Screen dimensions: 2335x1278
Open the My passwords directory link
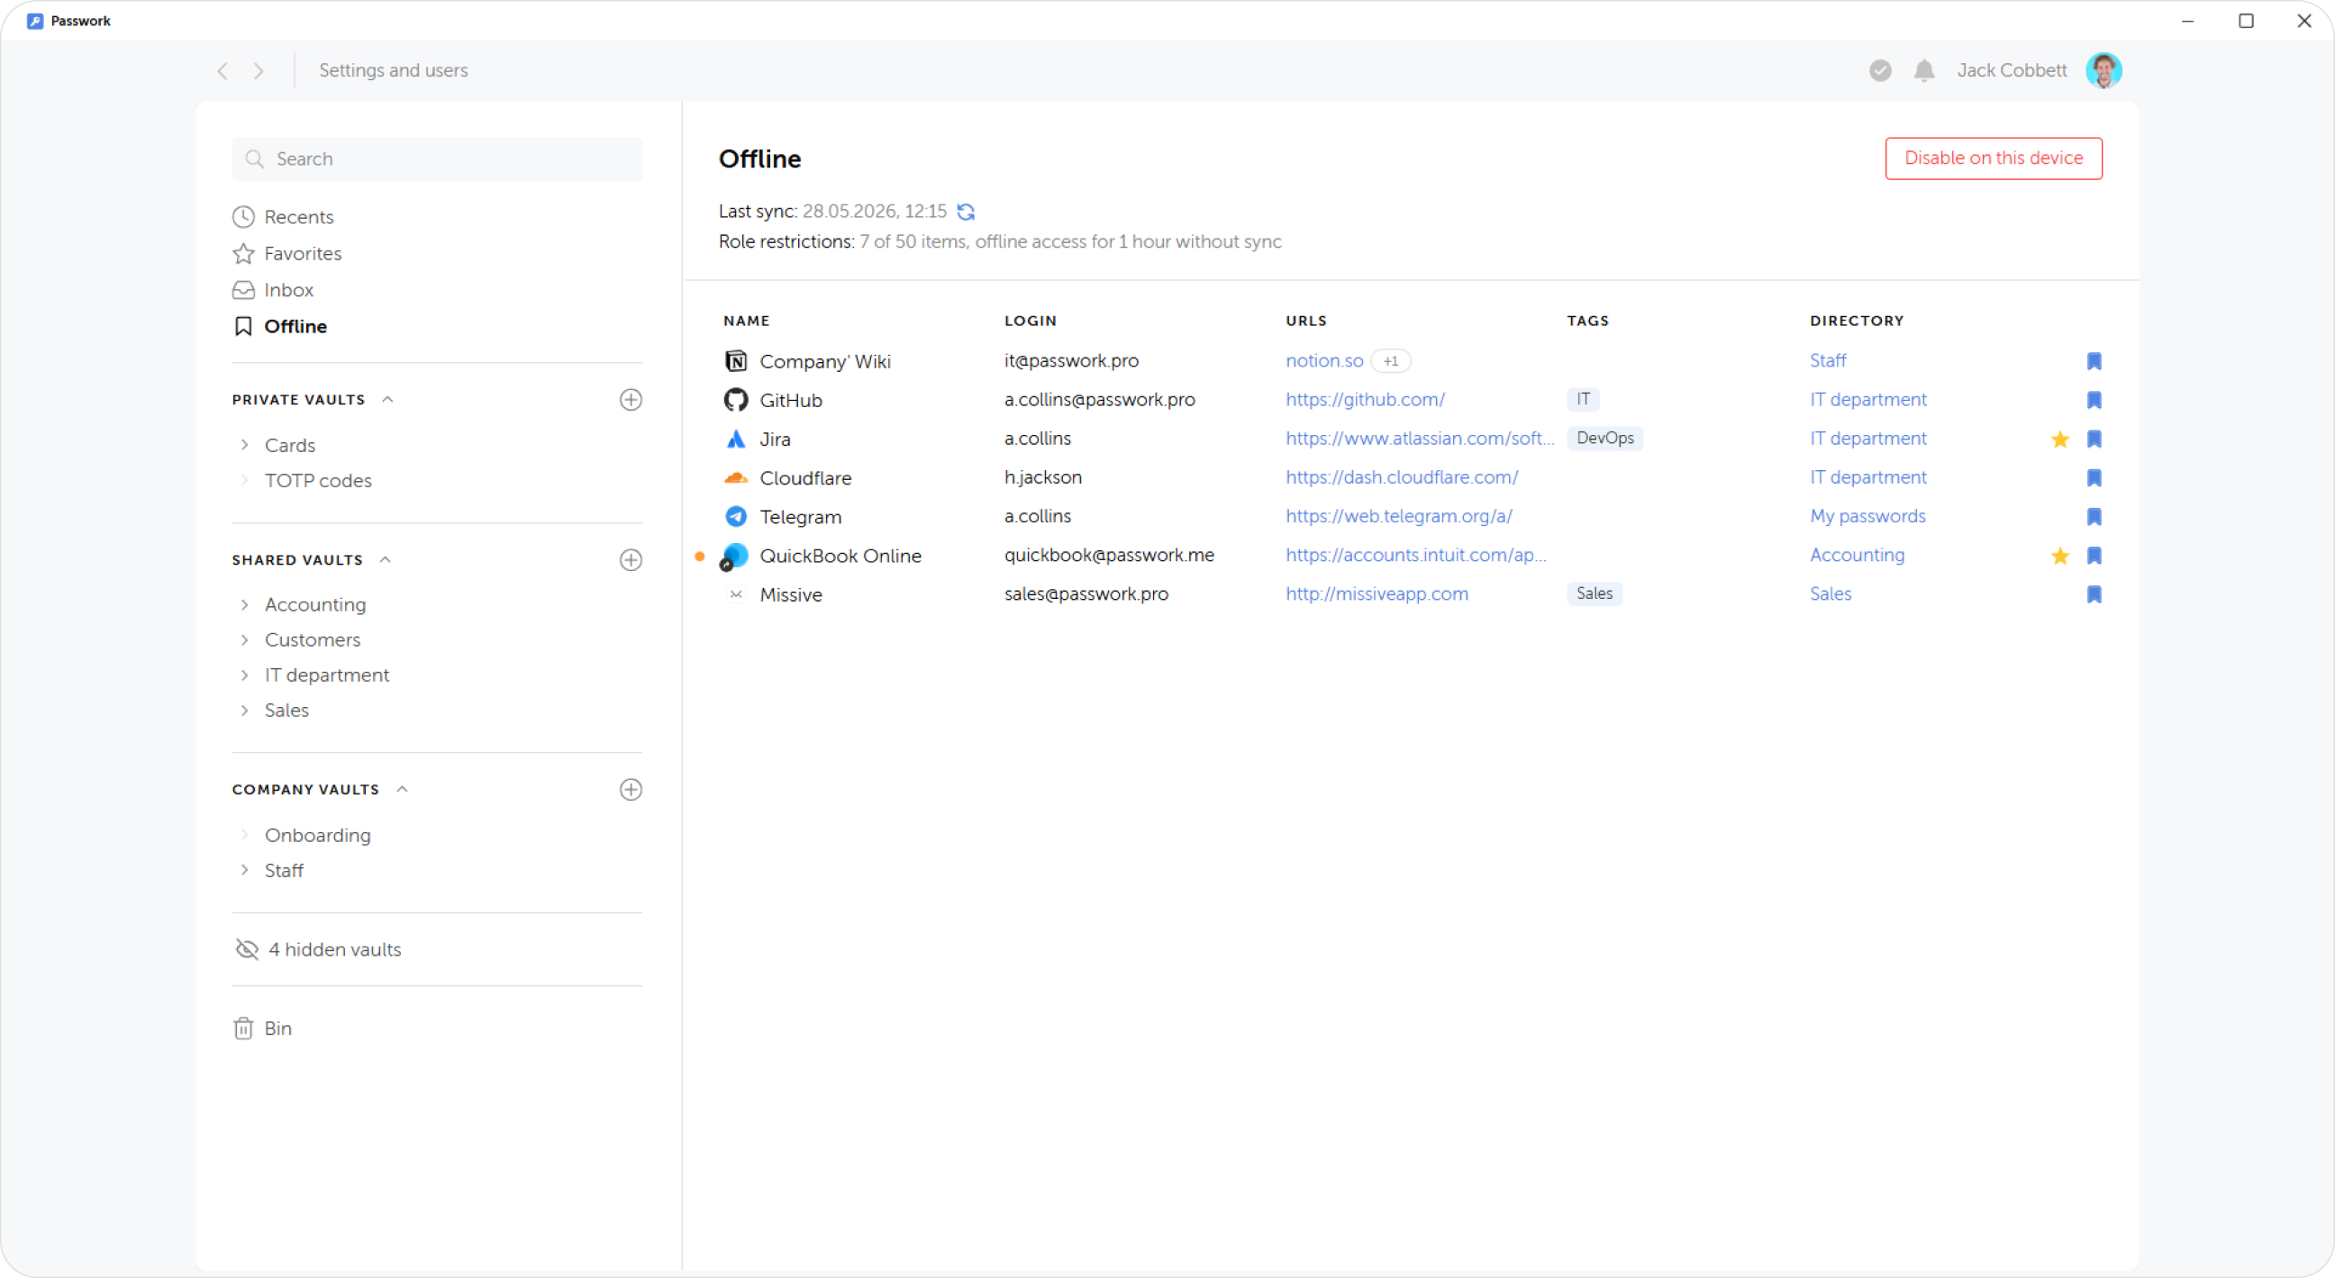(1867, 517)
